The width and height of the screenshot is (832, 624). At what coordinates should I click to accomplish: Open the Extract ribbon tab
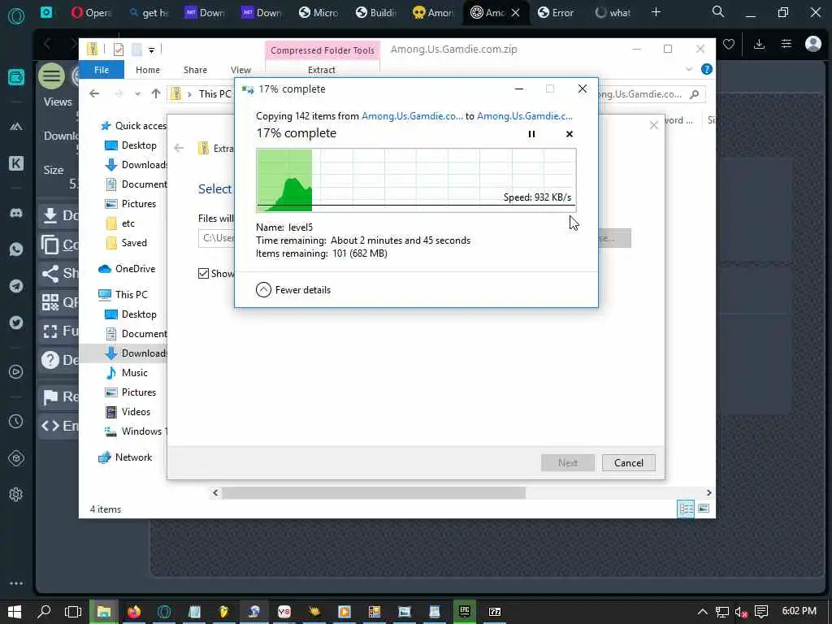322,70
